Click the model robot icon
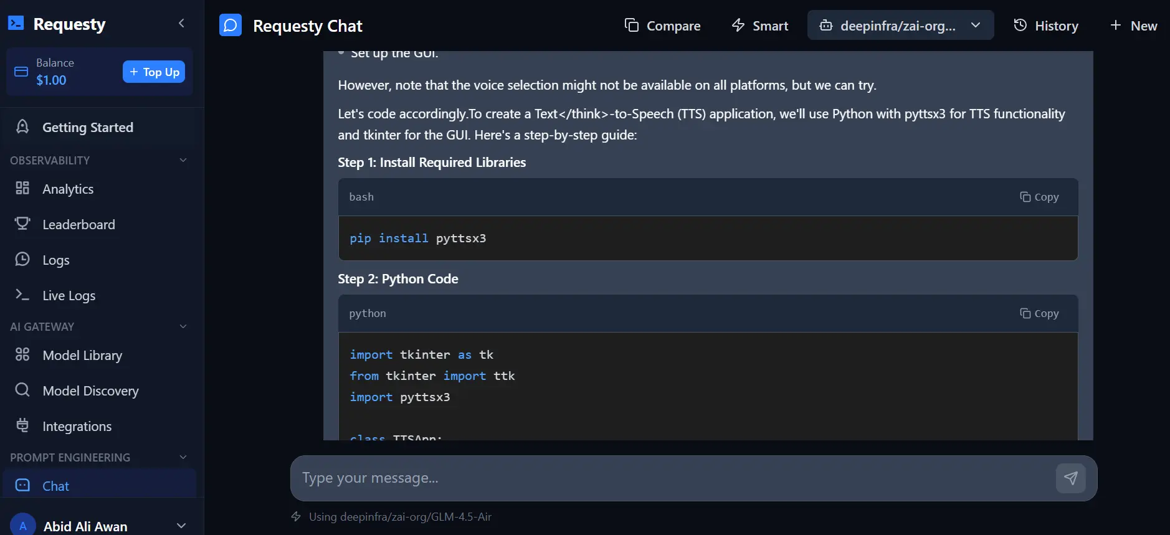 pos(826,25)
